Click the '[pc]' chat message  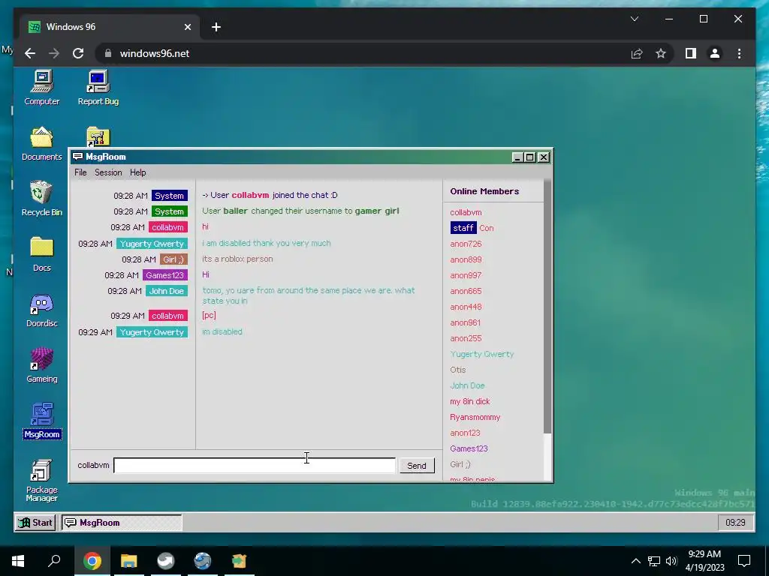point(209,316)
